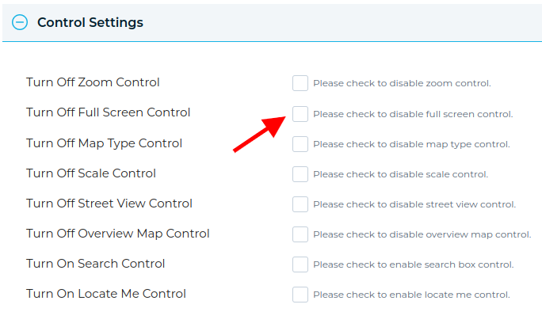The width and height of the screenshot is (542, 331).
Task: Check the Turn Off Overview Map Control box
Action: point(300,234)
